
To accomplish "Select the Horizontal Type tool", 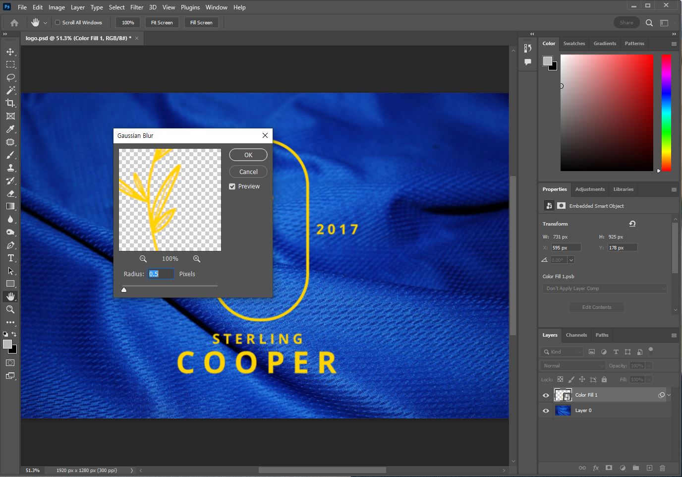I will [10, 258].
